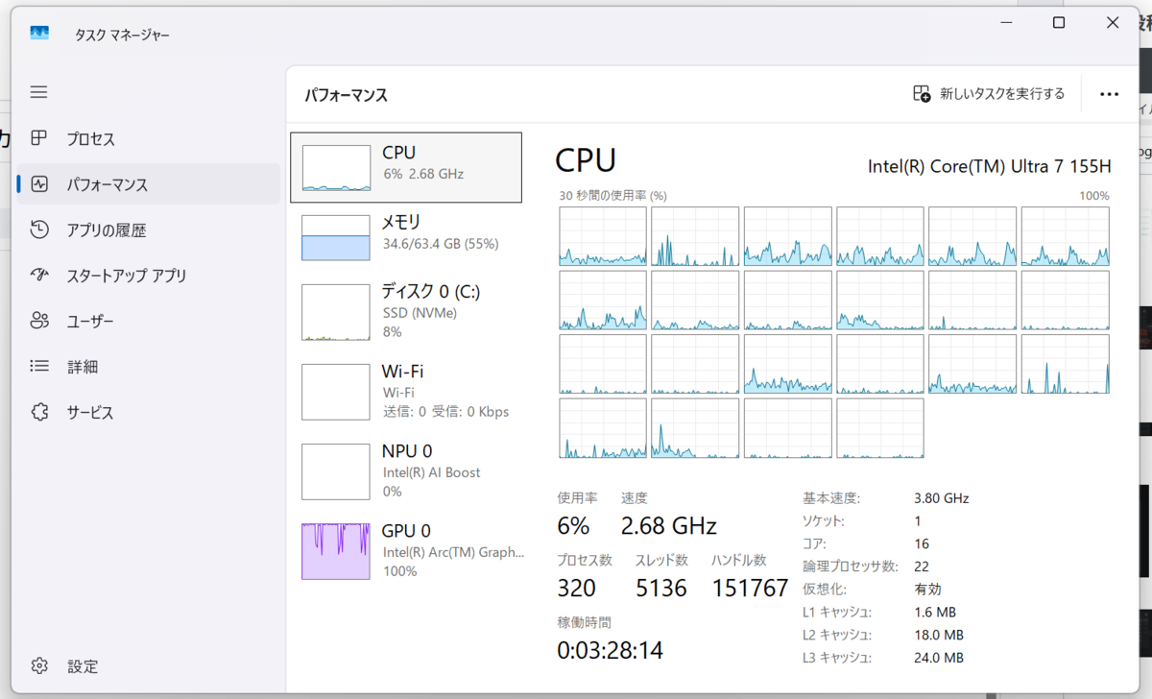Click the 仮想化 value 有効
The width and height of the screenshot is (1152, 699).
928,589
